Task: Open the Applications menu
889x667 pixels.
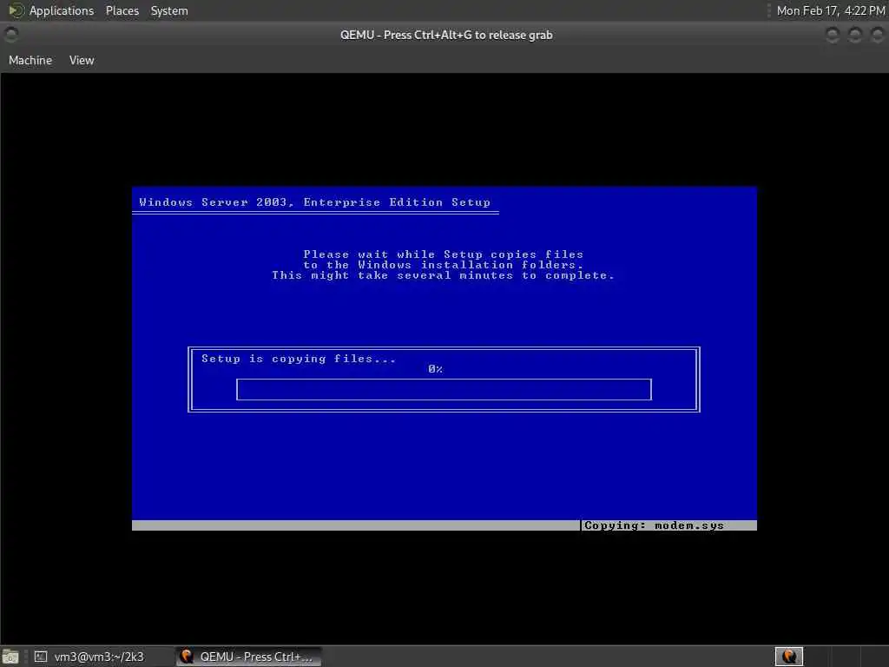Action: pyautogui.click(x=62, y=10)
